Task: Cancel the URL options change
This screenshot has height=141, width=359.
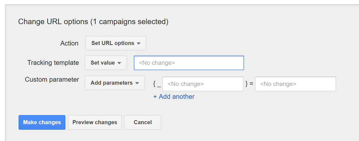Action: point(143,122)
